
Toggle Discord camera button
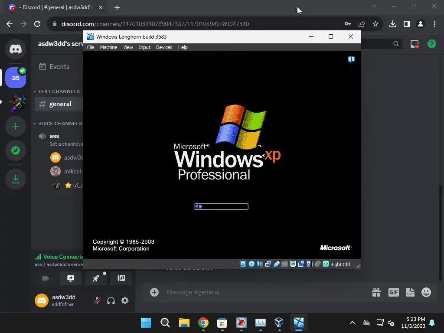tap(46, 278)
